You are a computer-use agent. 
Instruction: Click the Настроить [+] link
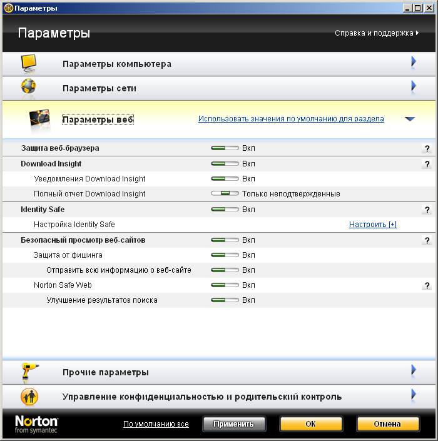(373, 225)
